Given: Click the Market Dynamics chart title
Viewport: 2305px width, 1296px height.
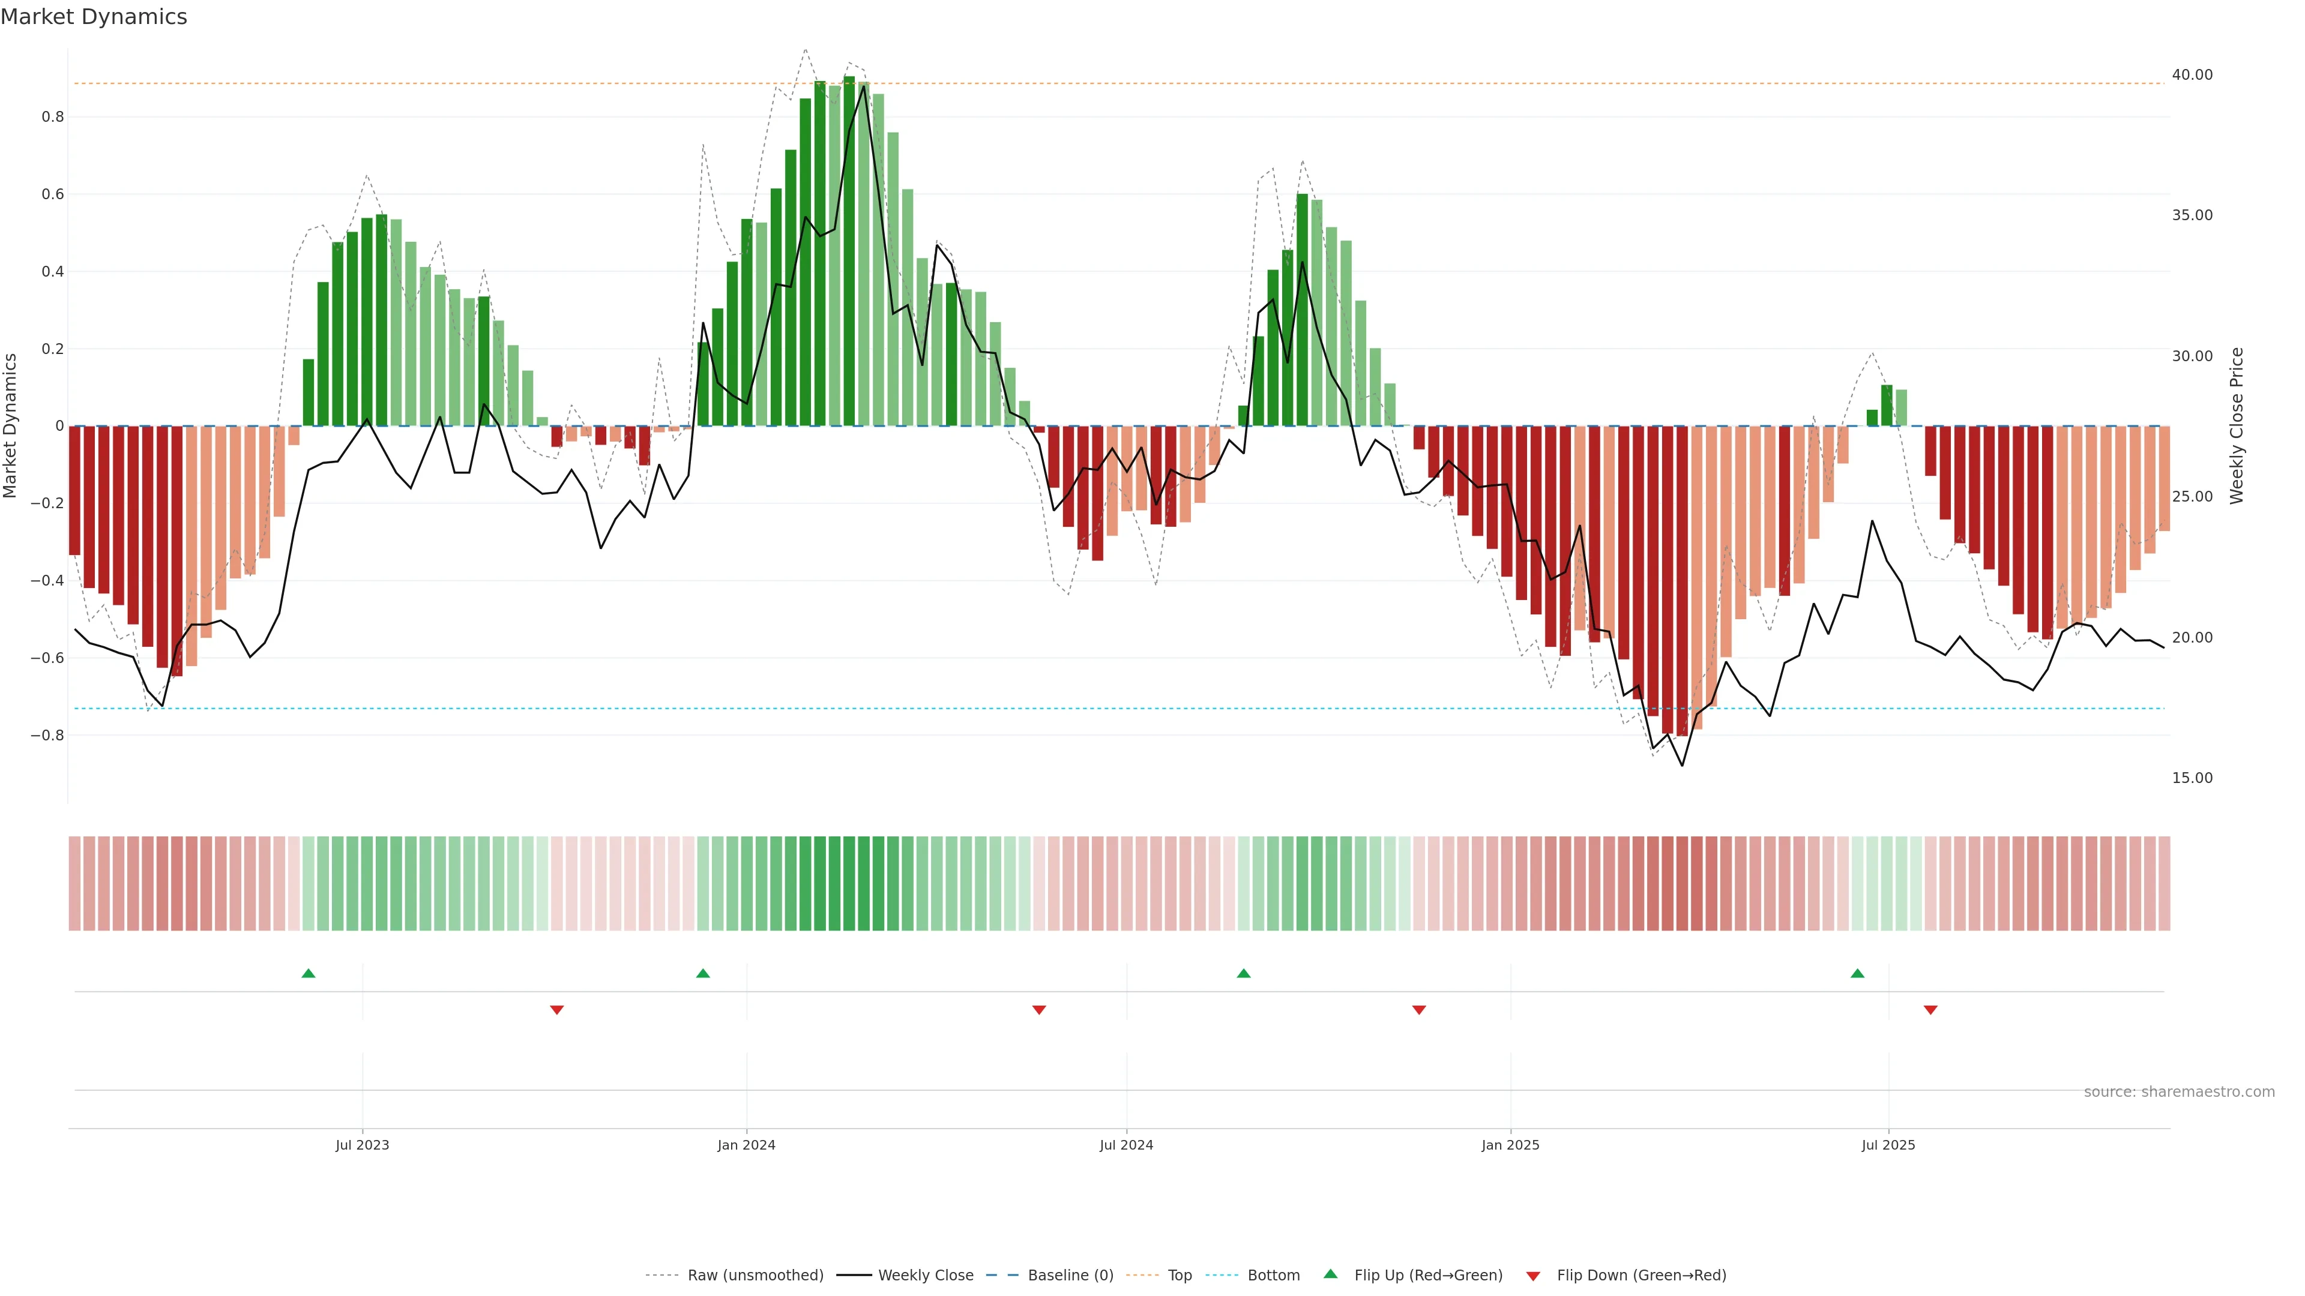Looking at the screenshot, I should click(94, 17).
